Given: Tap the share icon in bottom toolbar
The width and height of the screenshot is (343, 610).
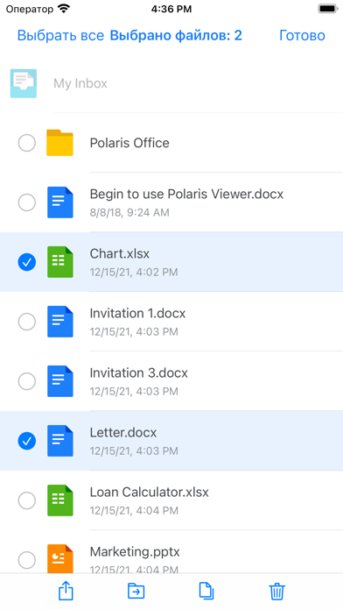Looking at the screenshot, I should click(66, 592).
